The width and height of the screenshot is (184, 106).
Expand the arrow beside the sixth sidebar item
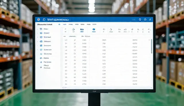(x=38, y=50)
